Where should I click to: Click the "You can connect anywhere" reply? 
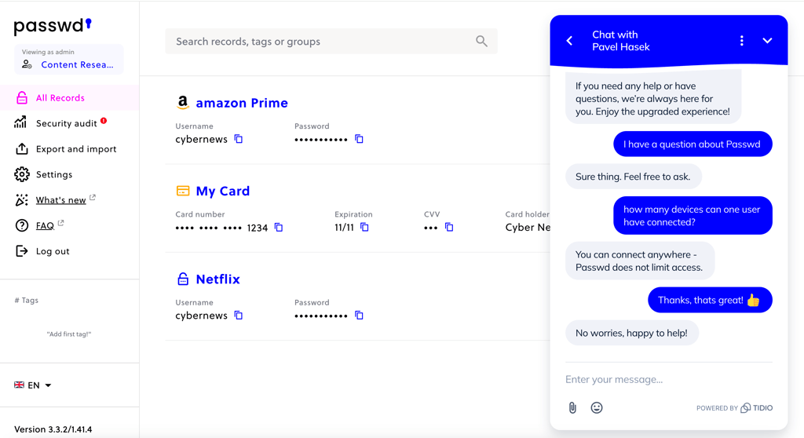(x=639, y=261)
